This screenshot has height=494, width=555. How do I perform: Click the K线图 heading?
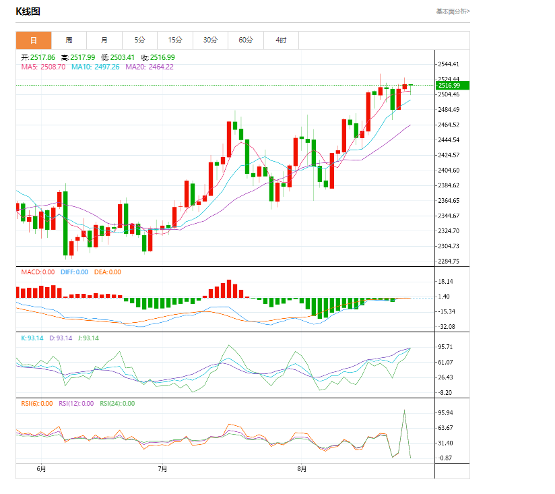pos(28,11)
